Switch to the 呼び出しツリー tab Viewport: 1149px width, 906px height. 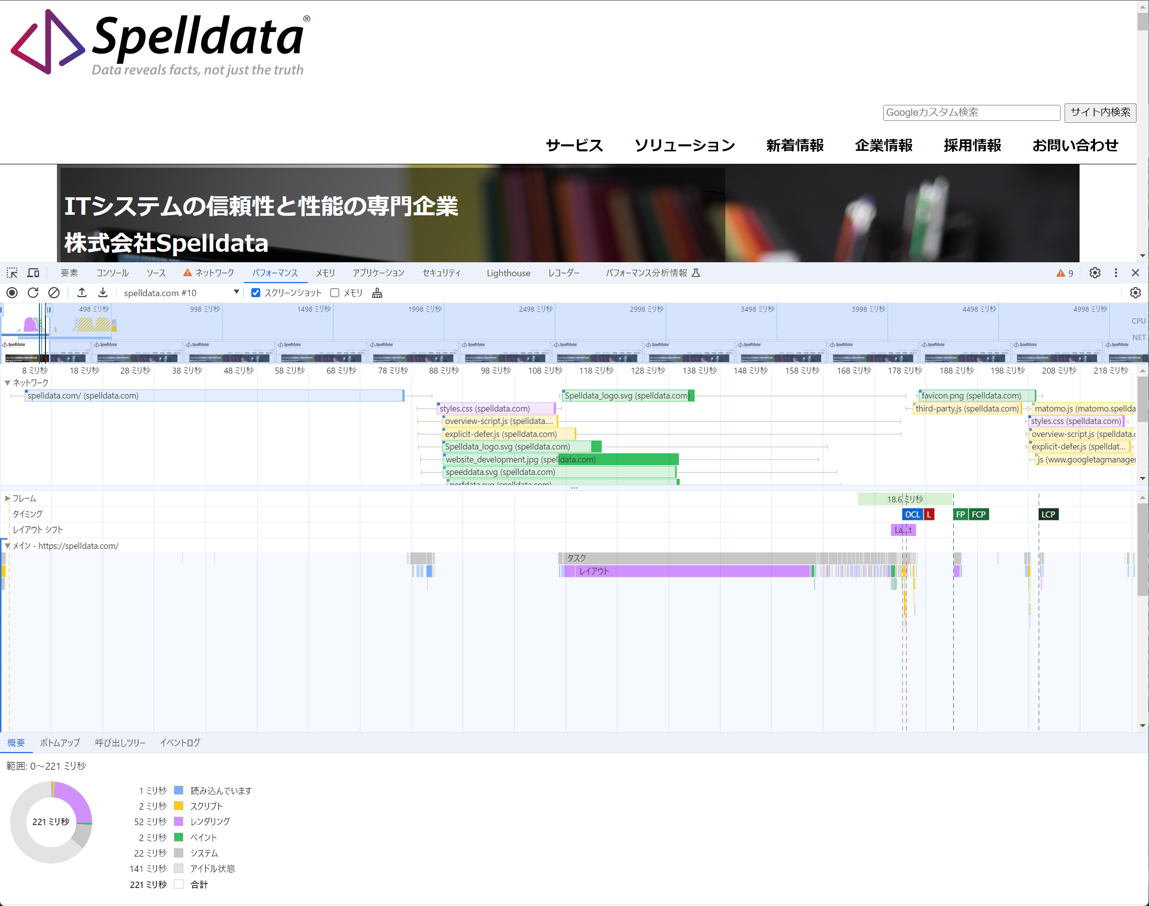point(120,743)
